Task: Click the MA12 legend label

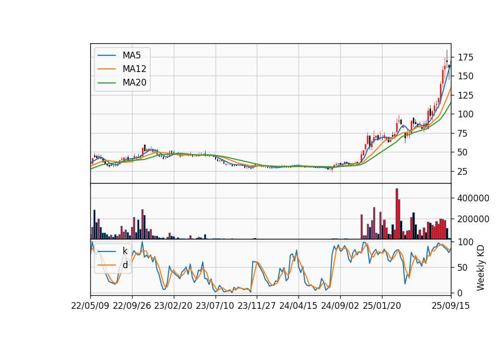Action: point(134,69)
